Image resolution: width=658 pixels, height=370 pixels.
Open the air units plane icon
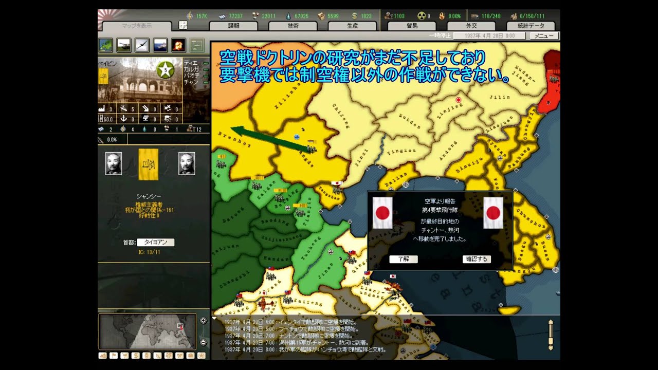tap(142, 45)
